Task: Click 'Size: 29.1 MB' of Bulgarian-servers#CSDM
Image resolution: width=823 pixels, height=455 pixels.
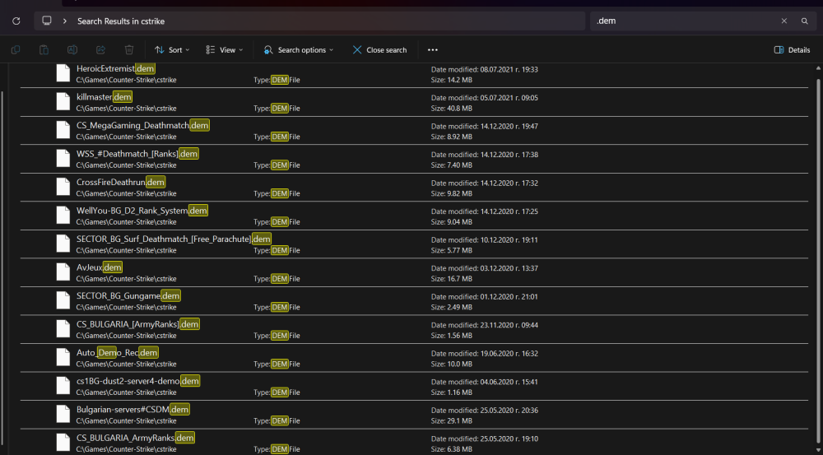Action: pos(451,420)
